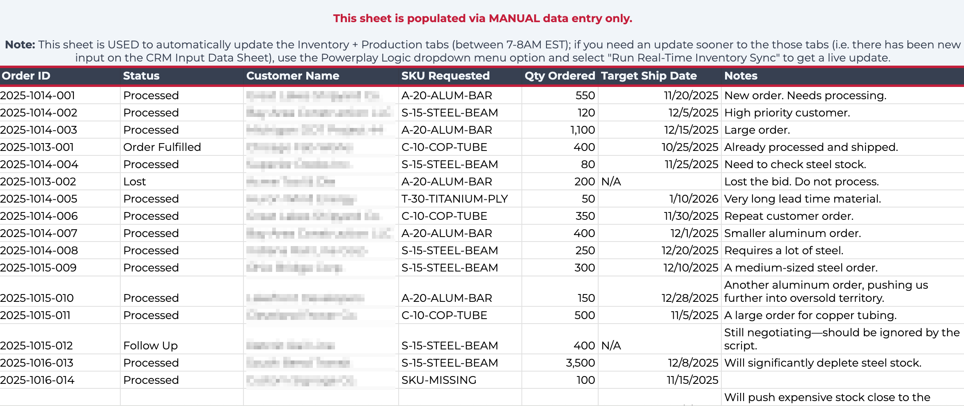Select the Qty Ordered header cell
Viewport: 964px width, 406px height.
560,76
